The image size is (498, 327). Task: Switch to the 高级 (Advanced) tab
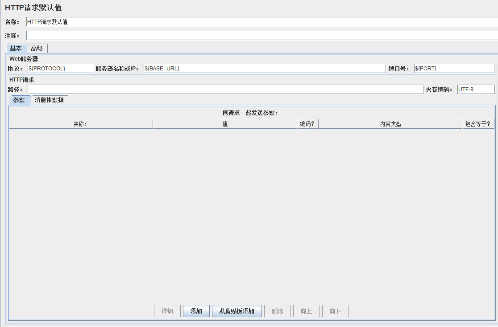pos(37,48)
